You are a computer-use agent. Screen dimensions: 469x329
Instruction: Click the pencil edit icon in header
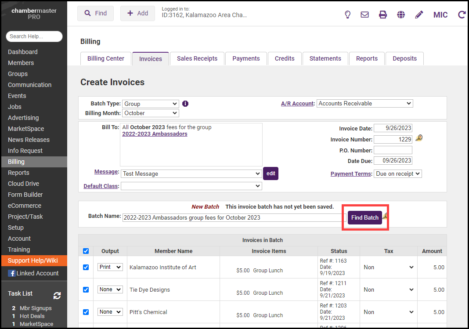(419, 14)
